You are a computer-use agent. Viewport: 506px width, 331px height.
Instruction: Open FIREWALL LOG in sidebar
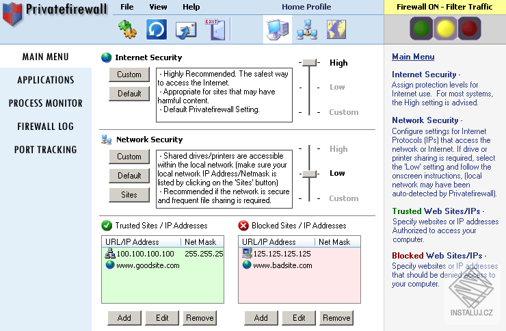tap(46, 127)
